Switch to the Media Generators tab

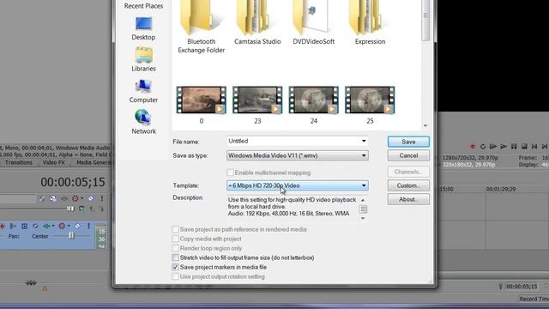click(x=94, y=162)
